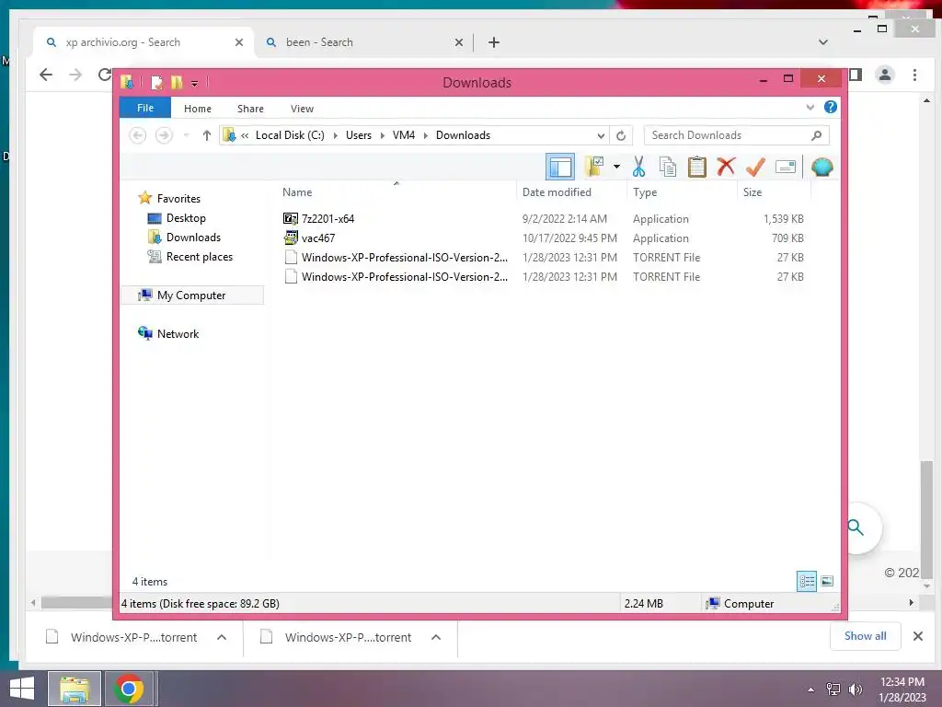The width and height of the screenshot is (942, 707).
Task: Select the 7z2201-x64 application file
Action: (327, 219)
